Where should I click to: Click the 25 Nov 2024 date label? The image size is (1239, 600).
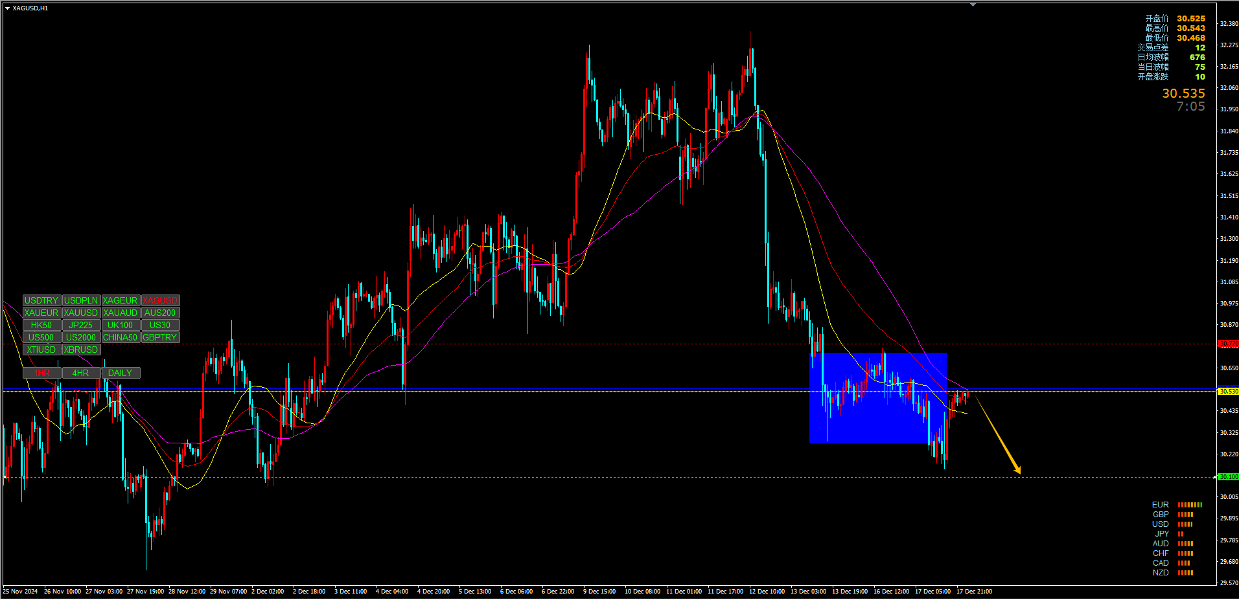[x=20, y=592]
